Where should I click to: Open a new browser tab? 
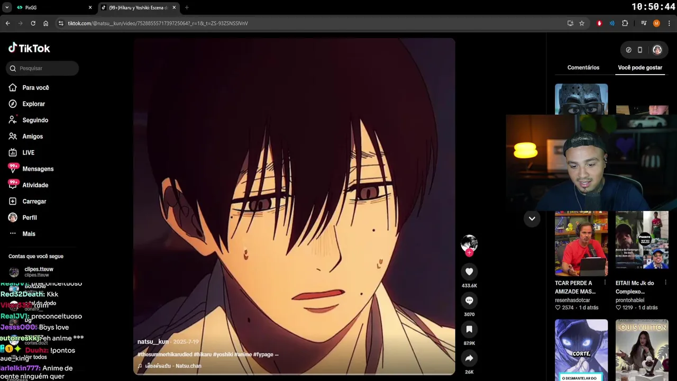tap(187, 7)
